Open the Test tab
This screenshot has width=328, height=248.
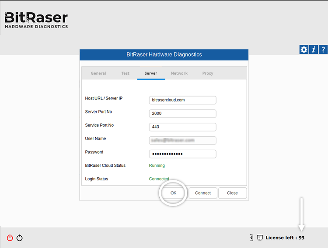tap(125, 73)
